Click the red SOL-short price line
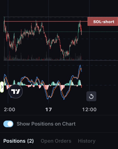Screen dimensions: 118x149 tap(46, 21)
